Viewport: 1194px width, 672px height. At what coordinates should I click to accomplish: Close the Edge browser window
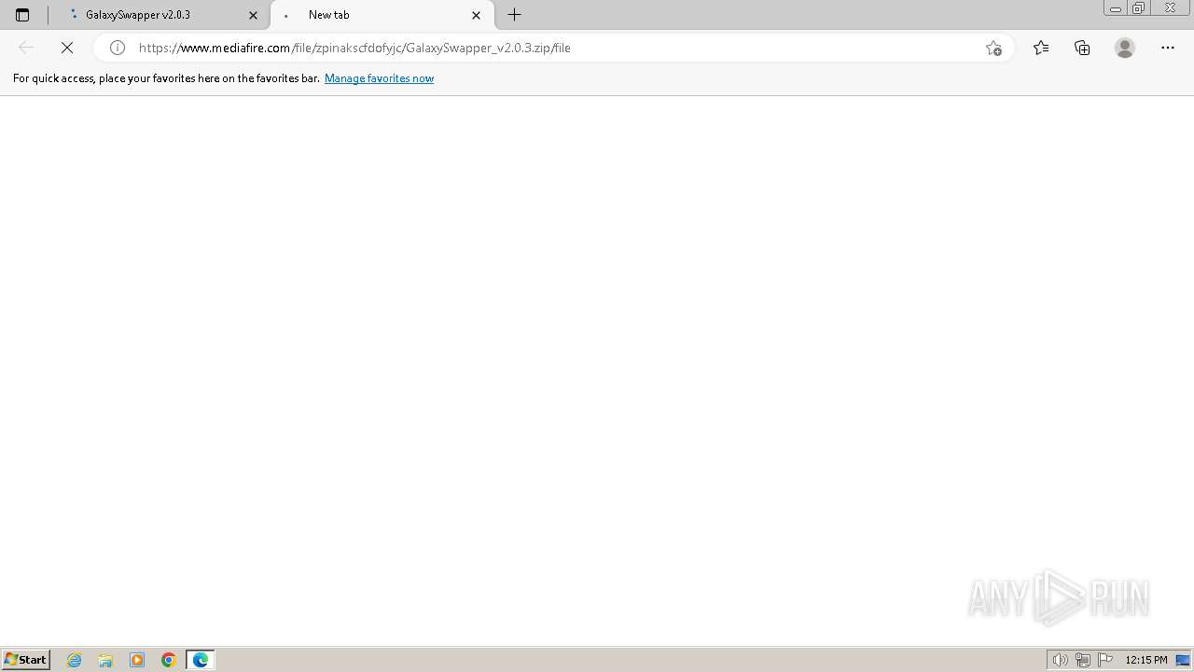click(x=1171, y=8)
